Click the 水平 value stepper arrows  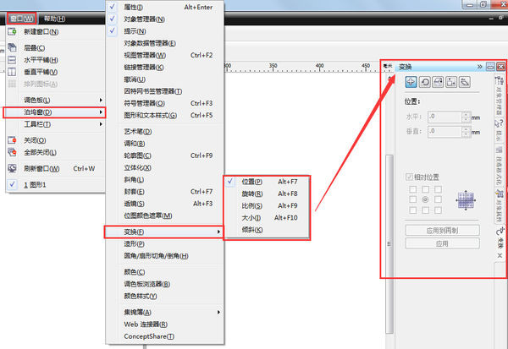[466, 117]
